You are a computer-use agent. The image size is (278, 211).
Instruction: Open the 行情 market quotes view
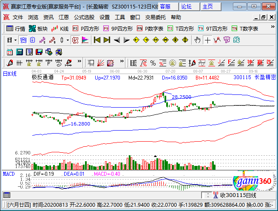click(16, 29)
